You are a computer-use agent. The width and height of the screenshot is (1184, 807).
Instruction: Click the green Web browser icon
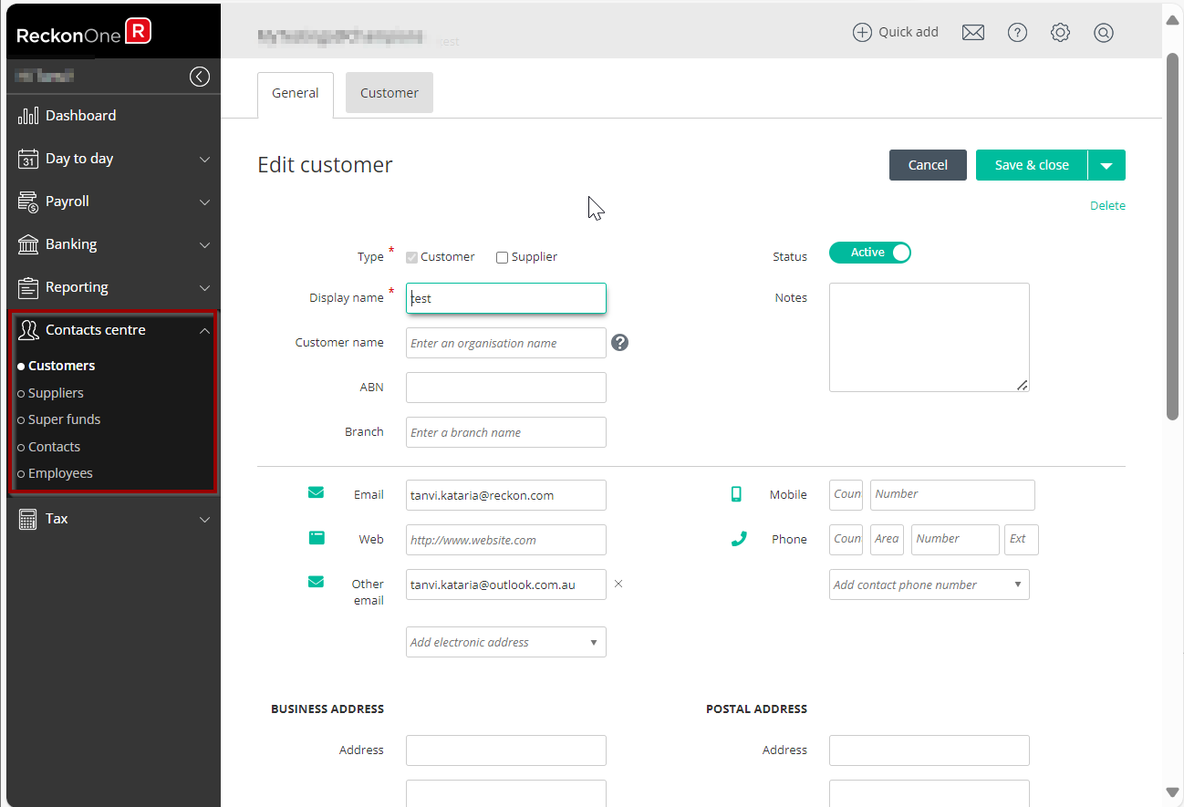point(317,538)
